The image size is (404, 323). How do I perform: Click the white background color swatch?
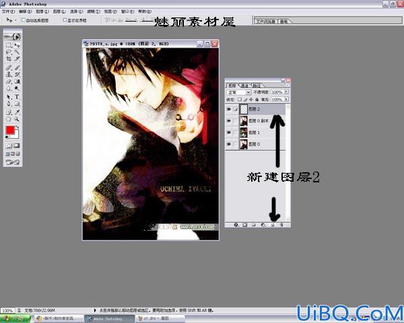16,135
